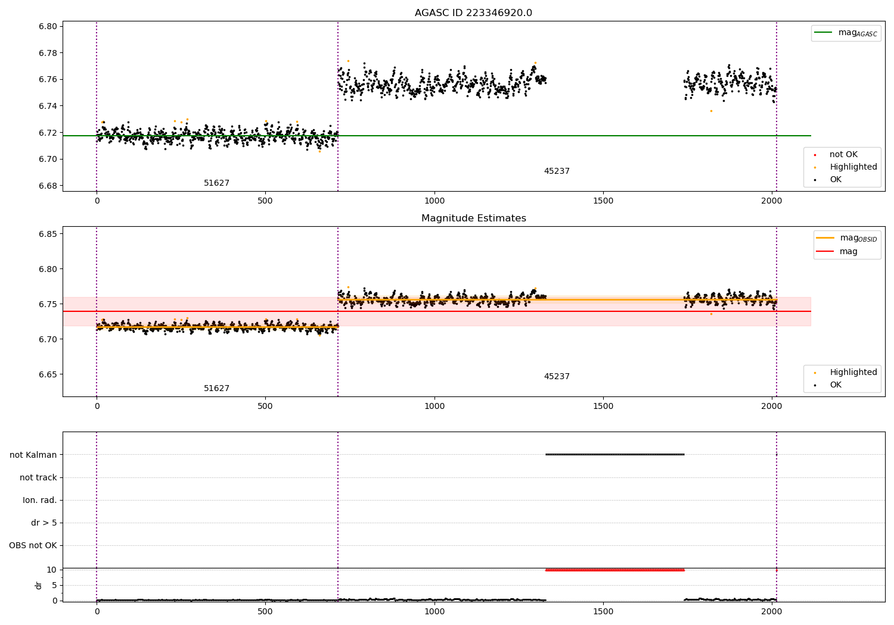Image resolution: width=894 pixels, height=625 pixels.
Task: Click the 6.68 y-axis tick label
Action: click(48, 186)
